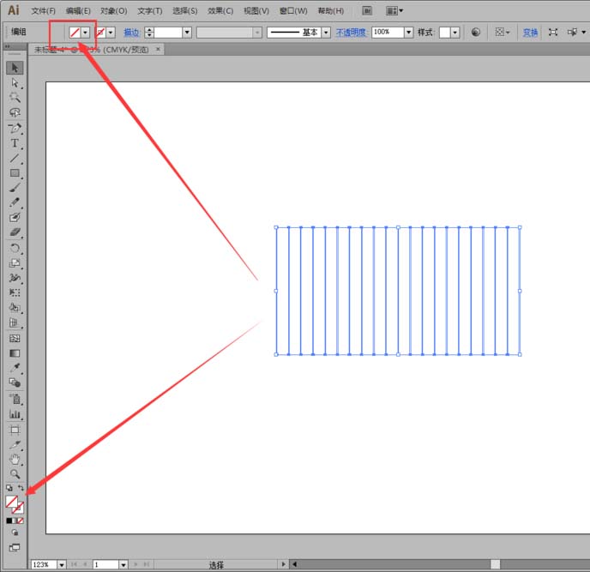Click the Fill box in Tools panel
Viewport: 590px width, 572px height.
11,502
